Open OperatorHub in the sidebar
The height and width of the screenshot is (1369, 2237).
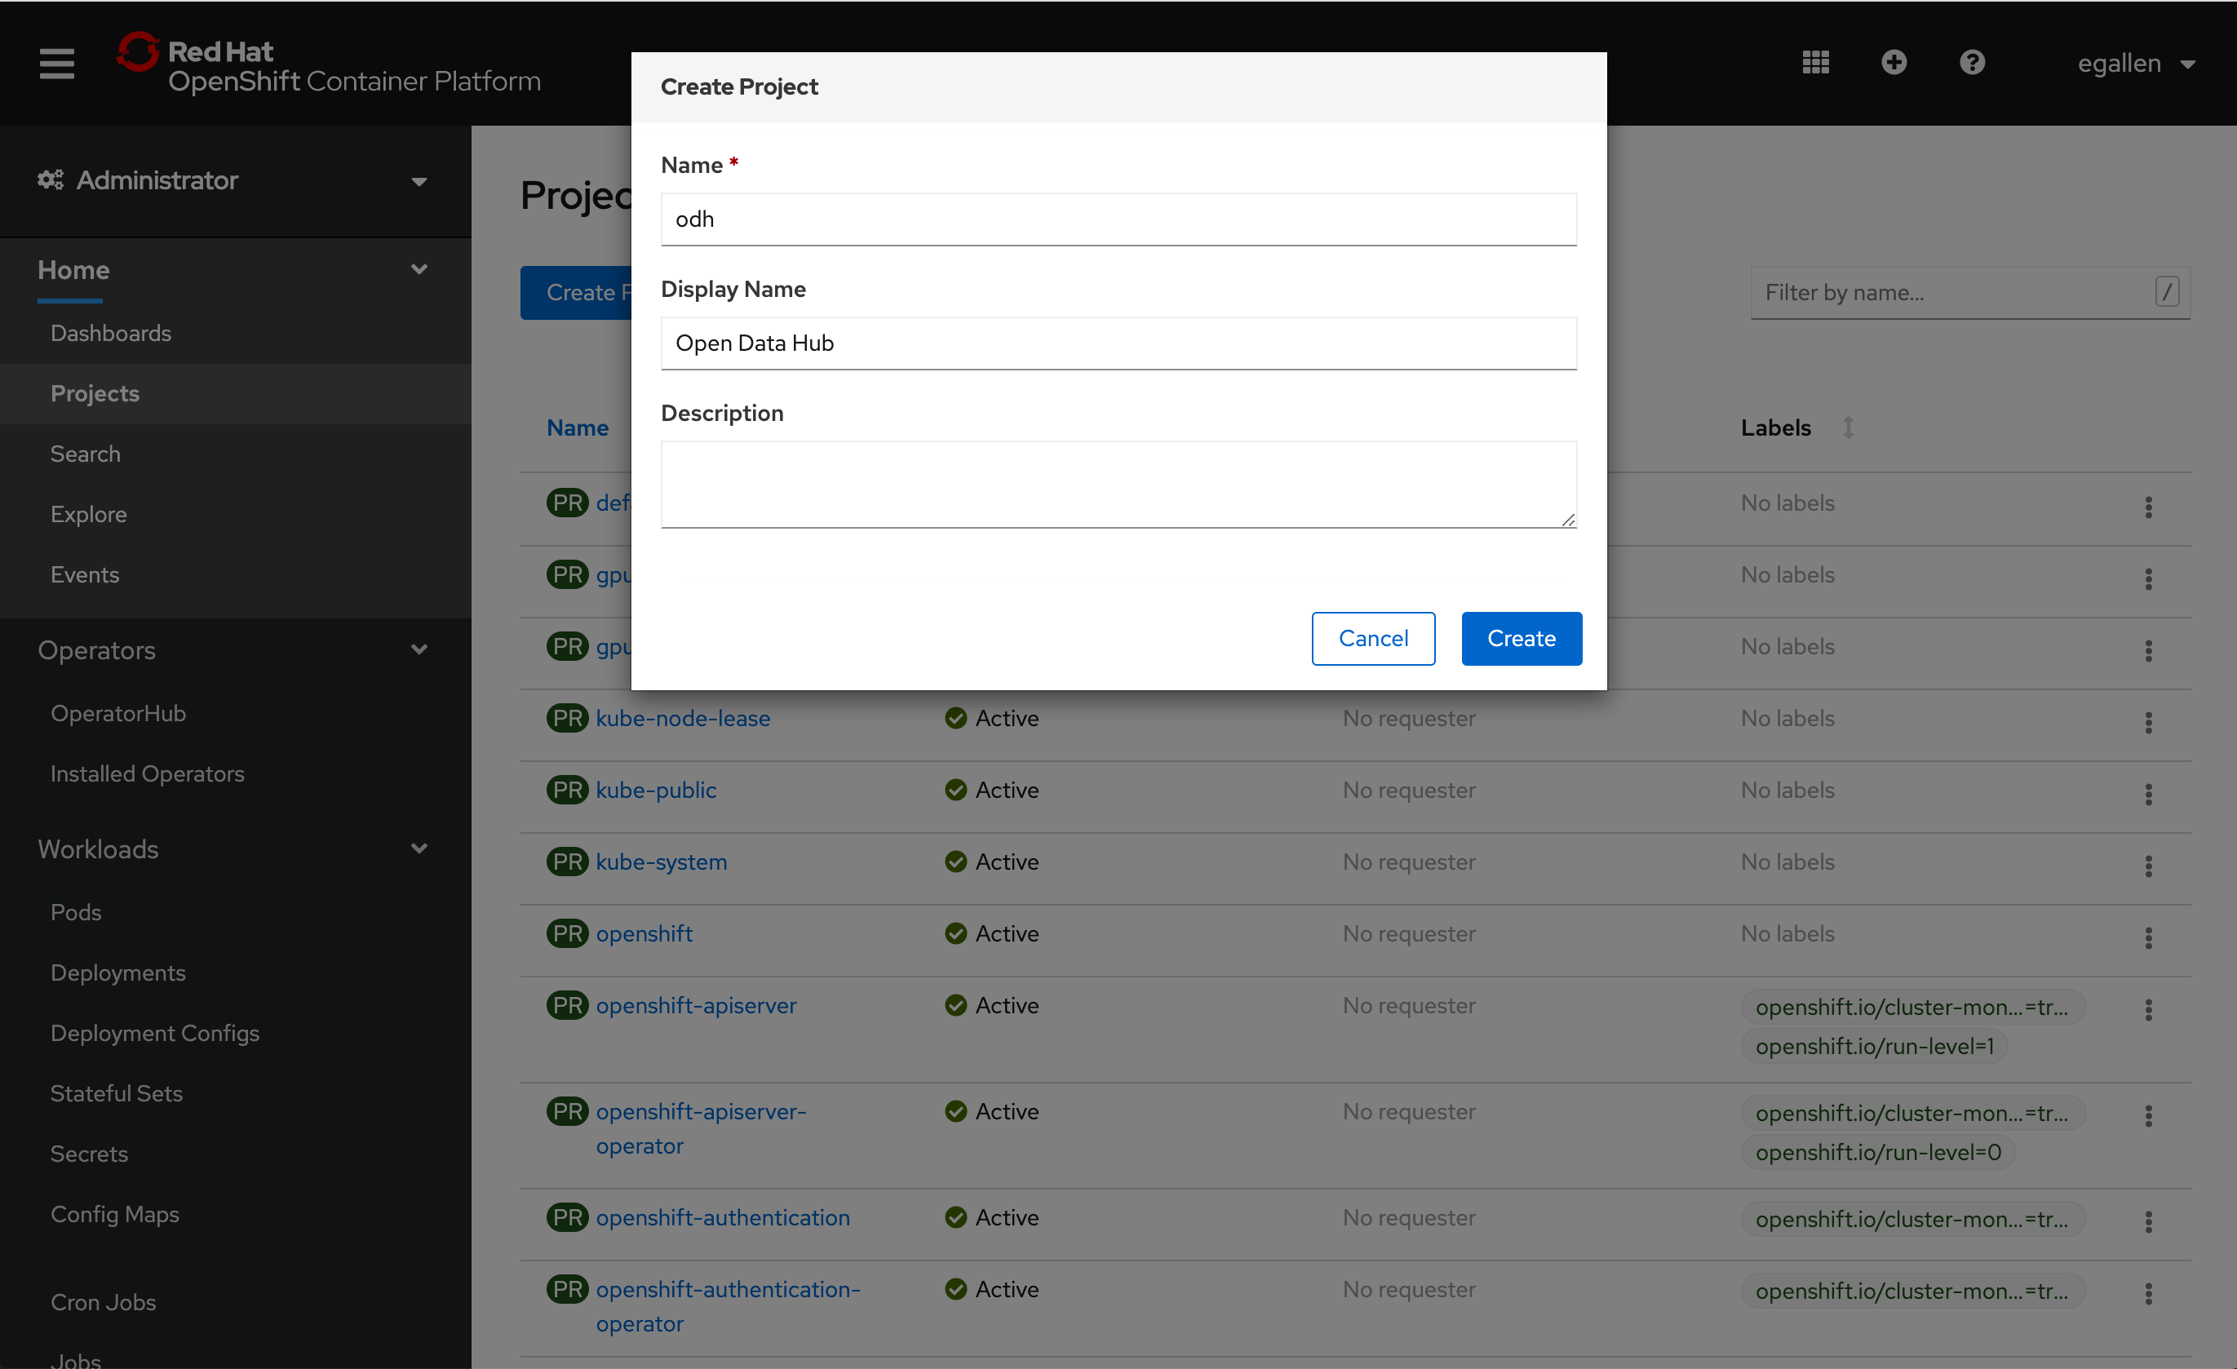(x=118, y=714)
